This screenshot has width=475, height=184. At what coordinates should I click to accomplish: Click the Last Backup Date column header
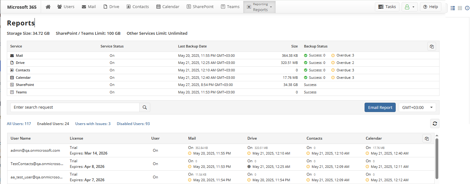click(192, 46)
